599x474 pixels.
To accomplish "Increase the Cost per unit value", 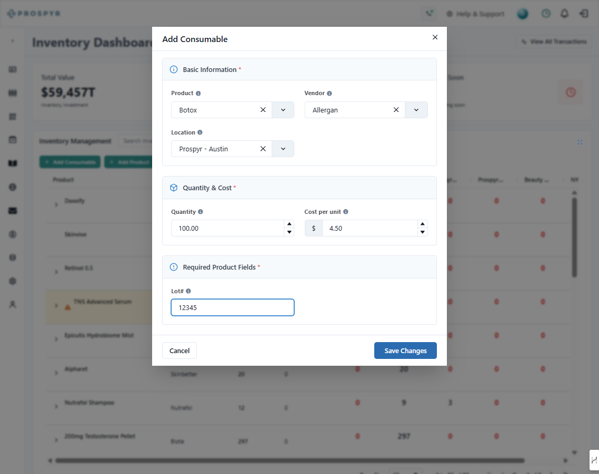I will coord(423,224).
